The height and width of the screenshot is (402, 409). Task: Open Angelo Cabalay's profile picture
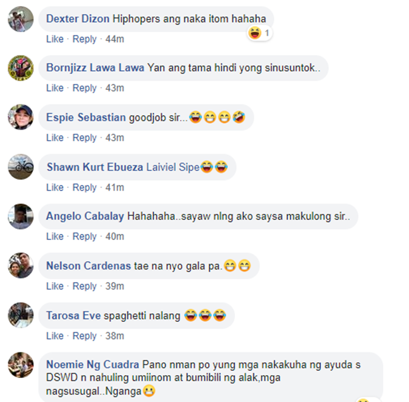click(21, 216)
